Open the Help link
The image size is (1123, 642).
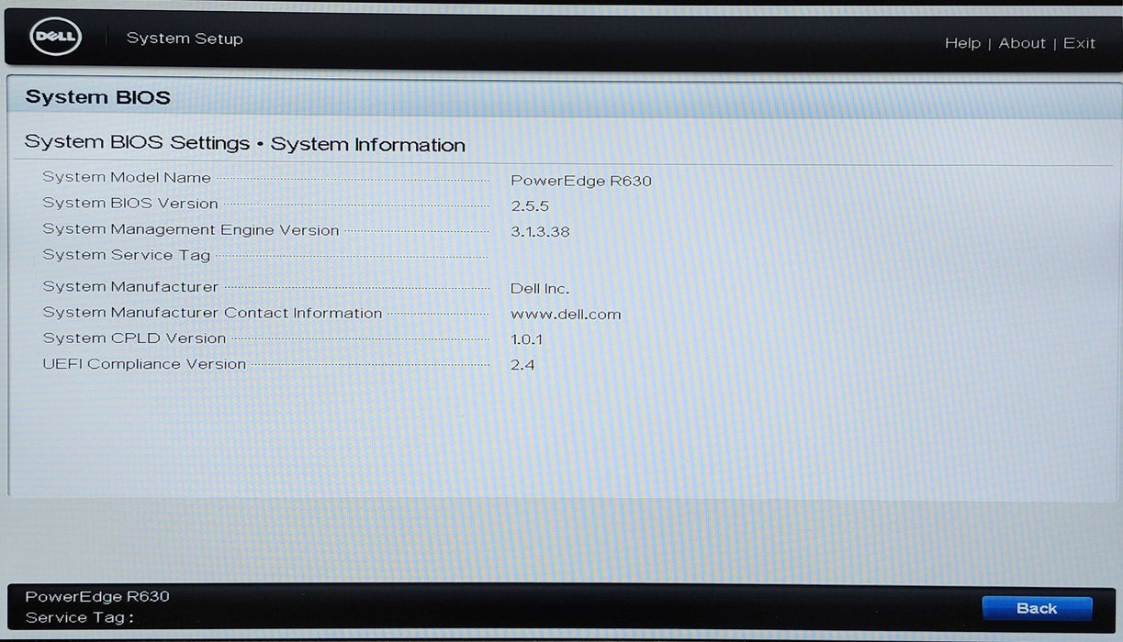(x=962, y=43)
